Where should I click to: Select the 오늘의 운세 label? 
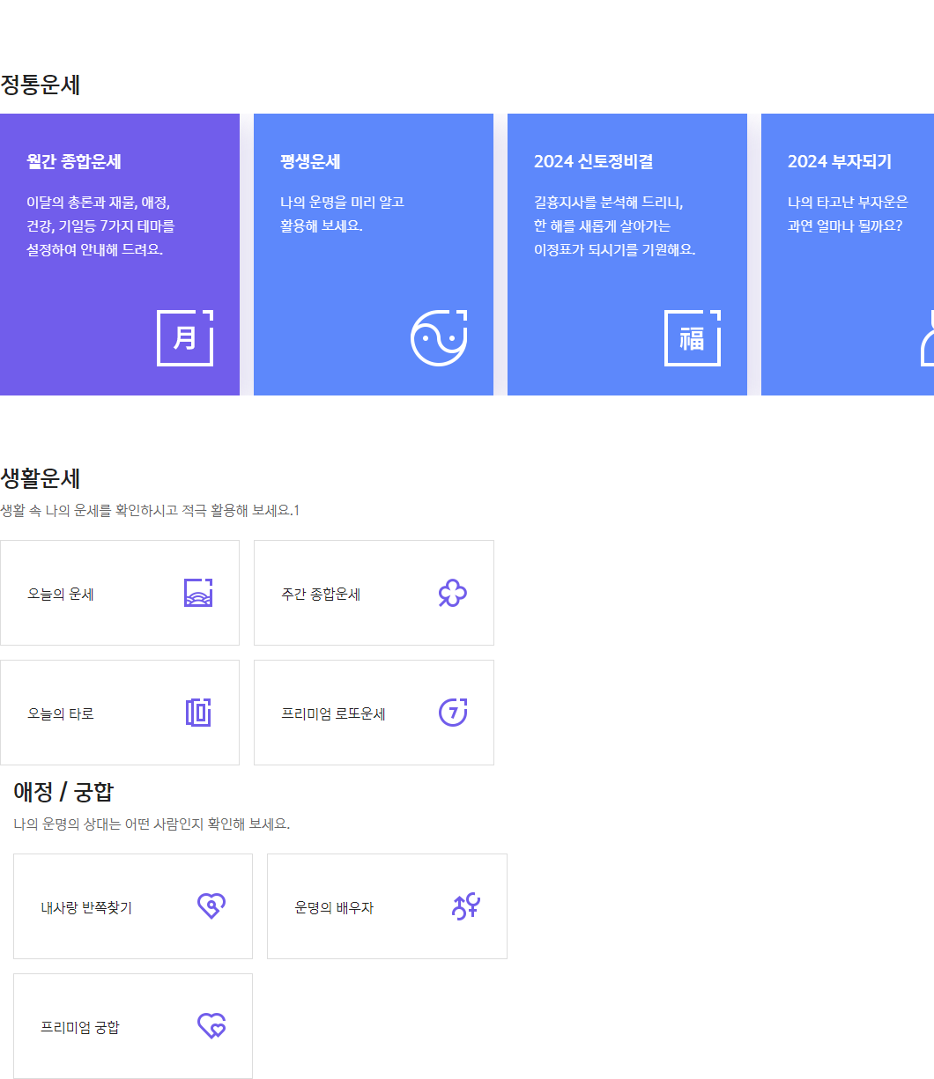61,595
